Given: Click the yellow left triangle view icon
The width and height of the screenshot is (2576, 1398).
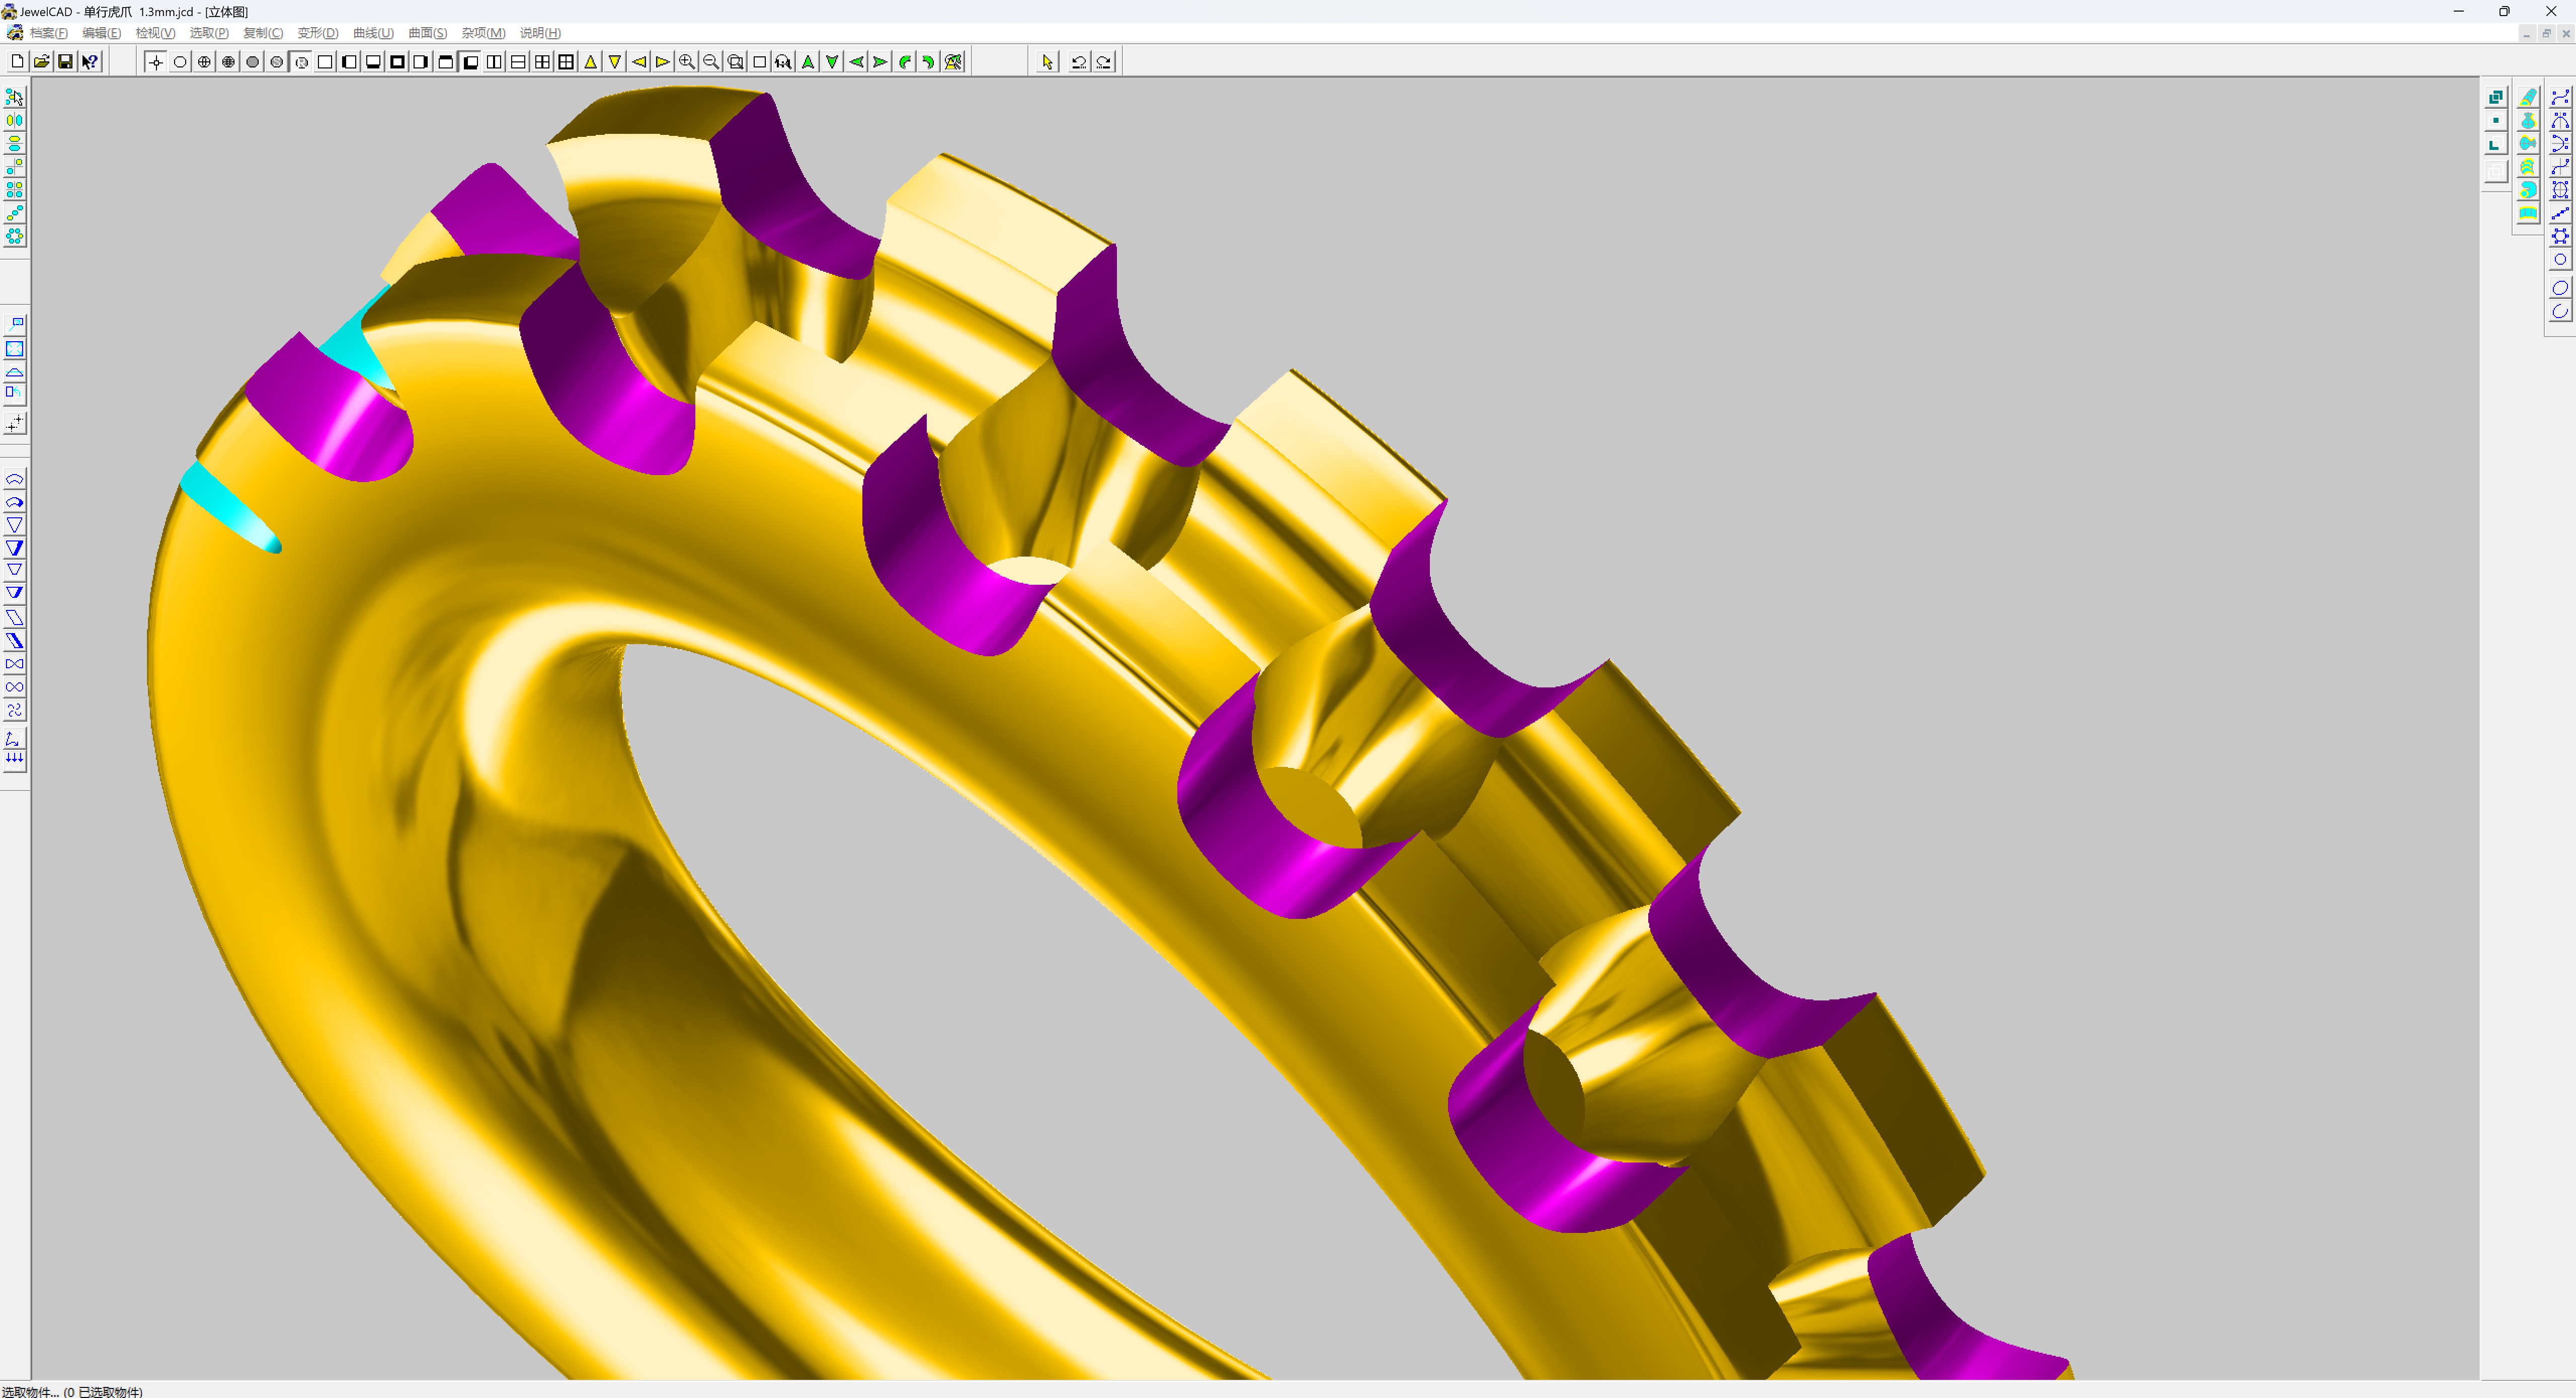Looking at the screenshot, I should click(639, 62).
